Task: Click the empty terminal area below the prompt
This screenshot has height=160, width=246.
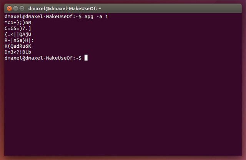Action: (x=123, y=108)
